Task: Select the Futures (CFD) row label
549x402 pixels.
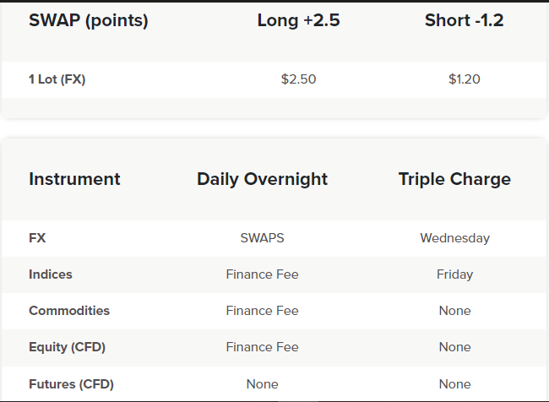Action: pyautogui.click(x=71, y=384)
